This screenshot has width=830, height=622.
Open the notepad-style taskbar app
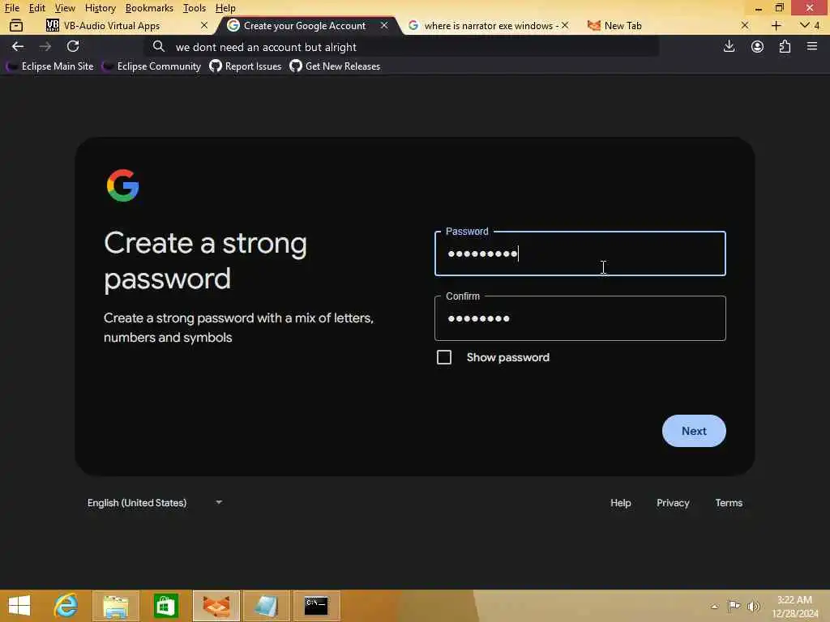pos(266,606)
